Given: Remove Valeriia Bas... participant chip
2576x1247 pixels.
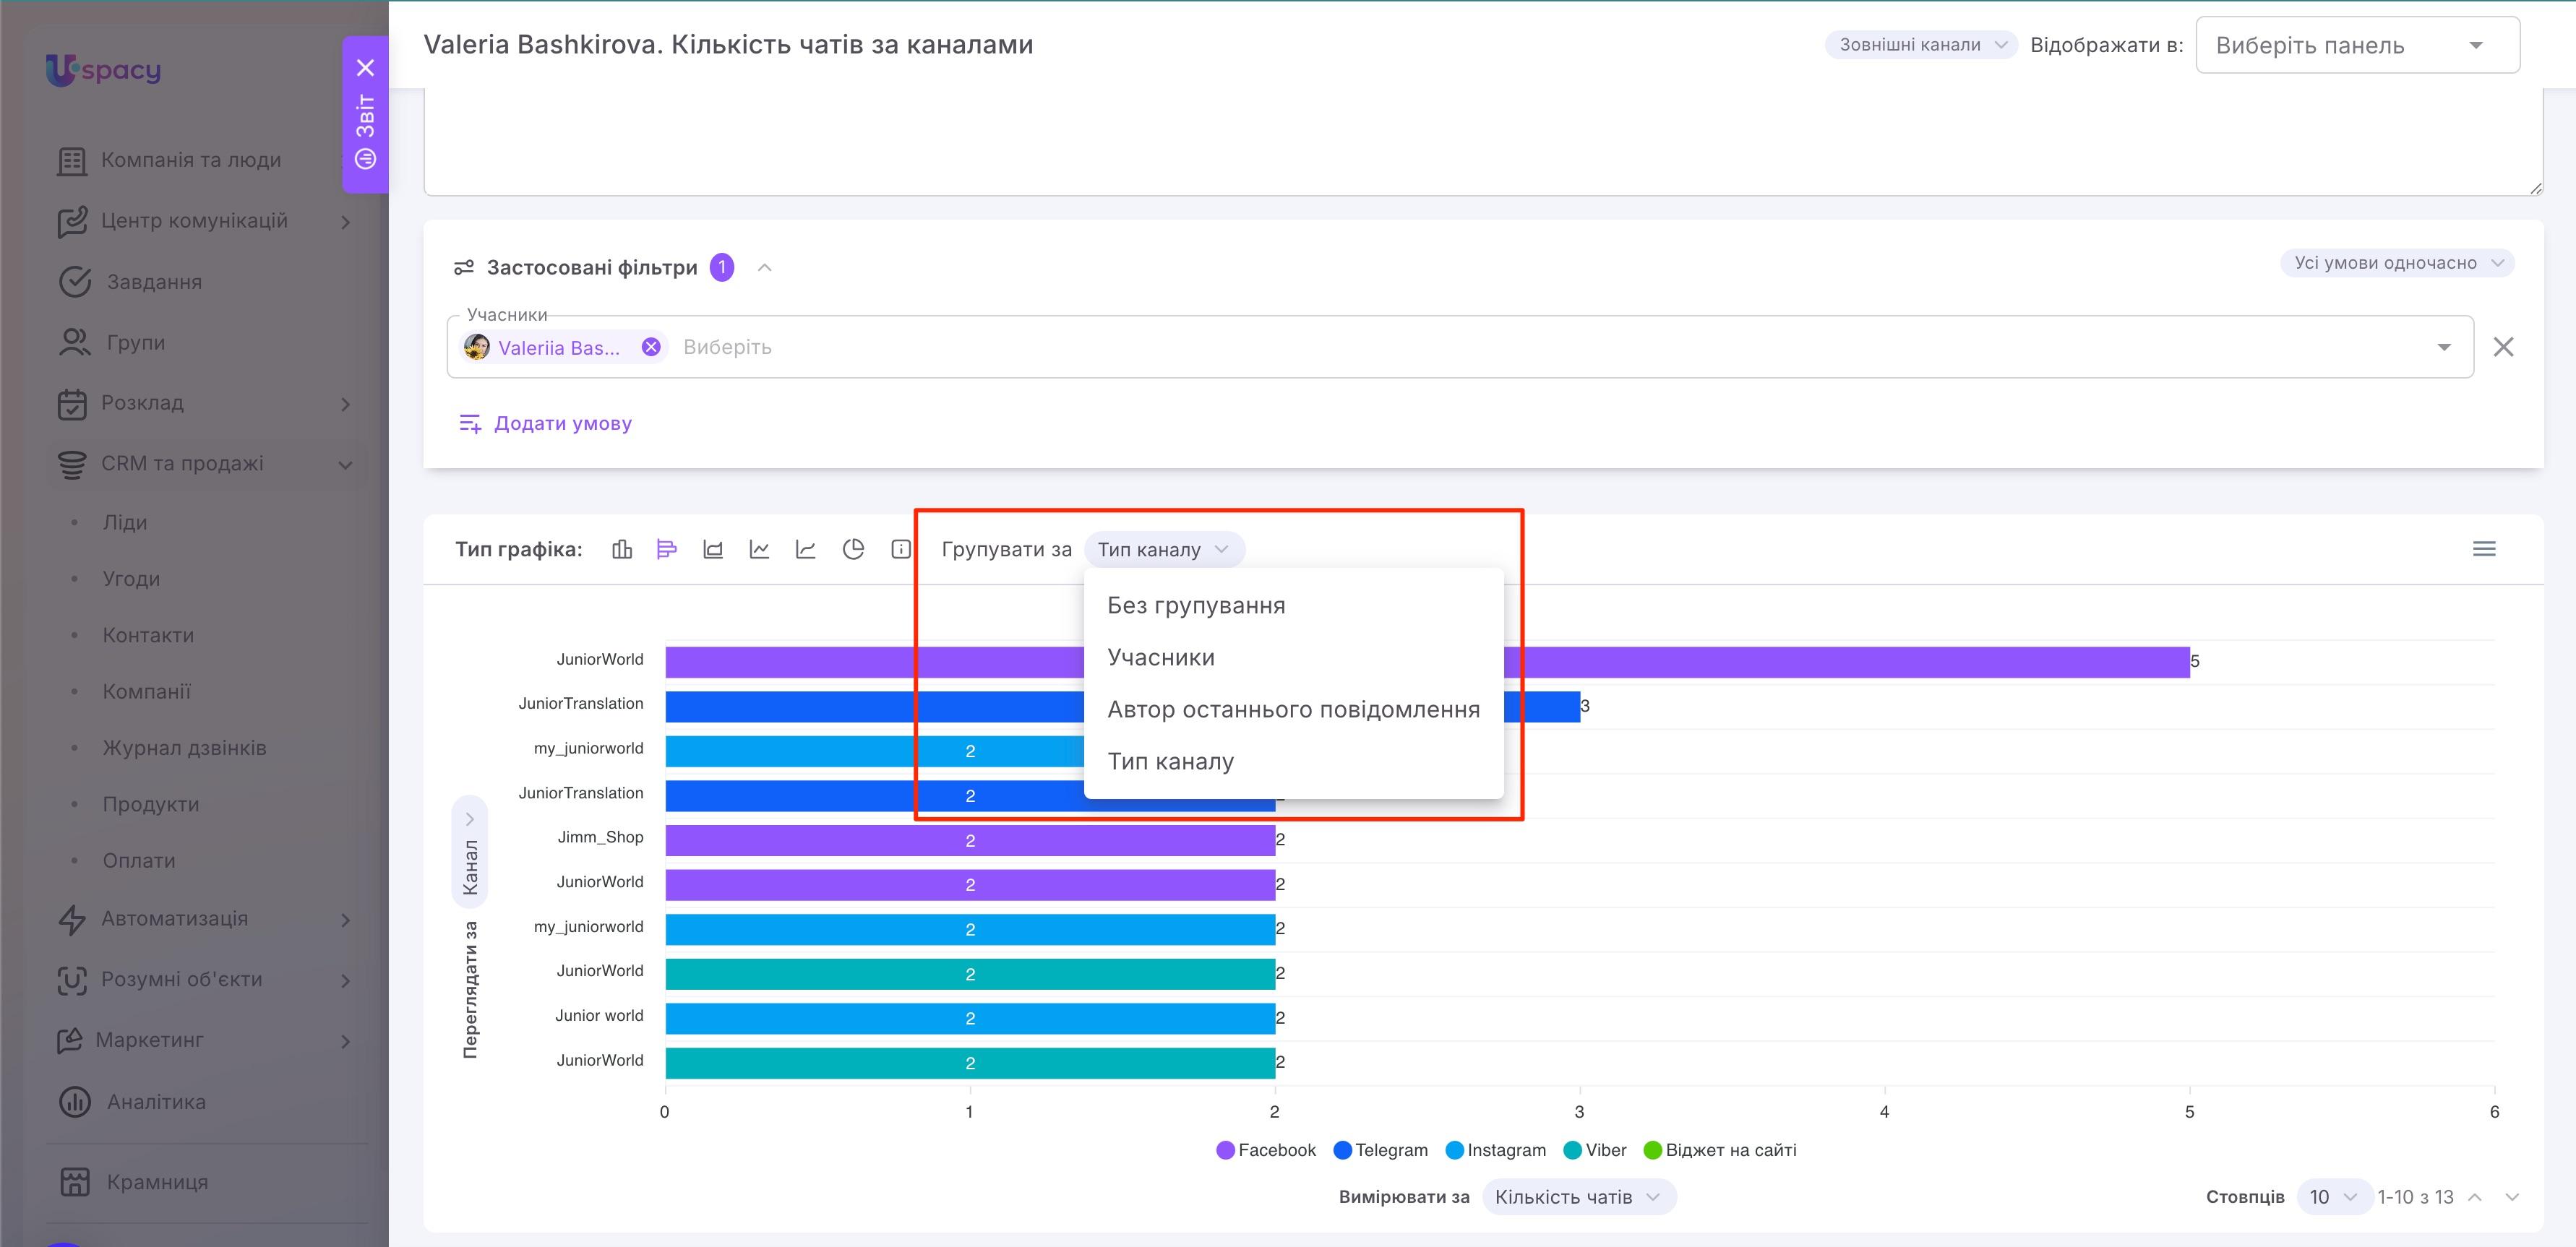Looking at the screenshot, I should click(x=651, y=347).
